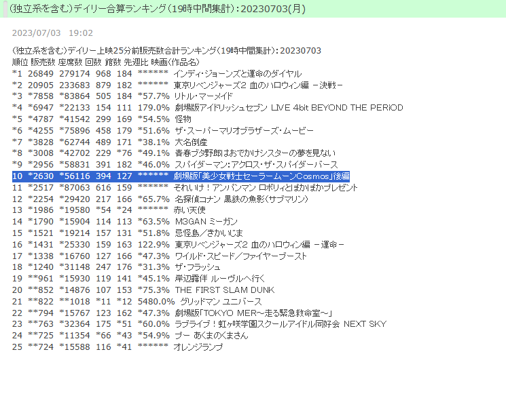Click title 岸辺露伴 ルーヴルへ行く
This screenshot has height=394, width=506.
click(220, 278)
